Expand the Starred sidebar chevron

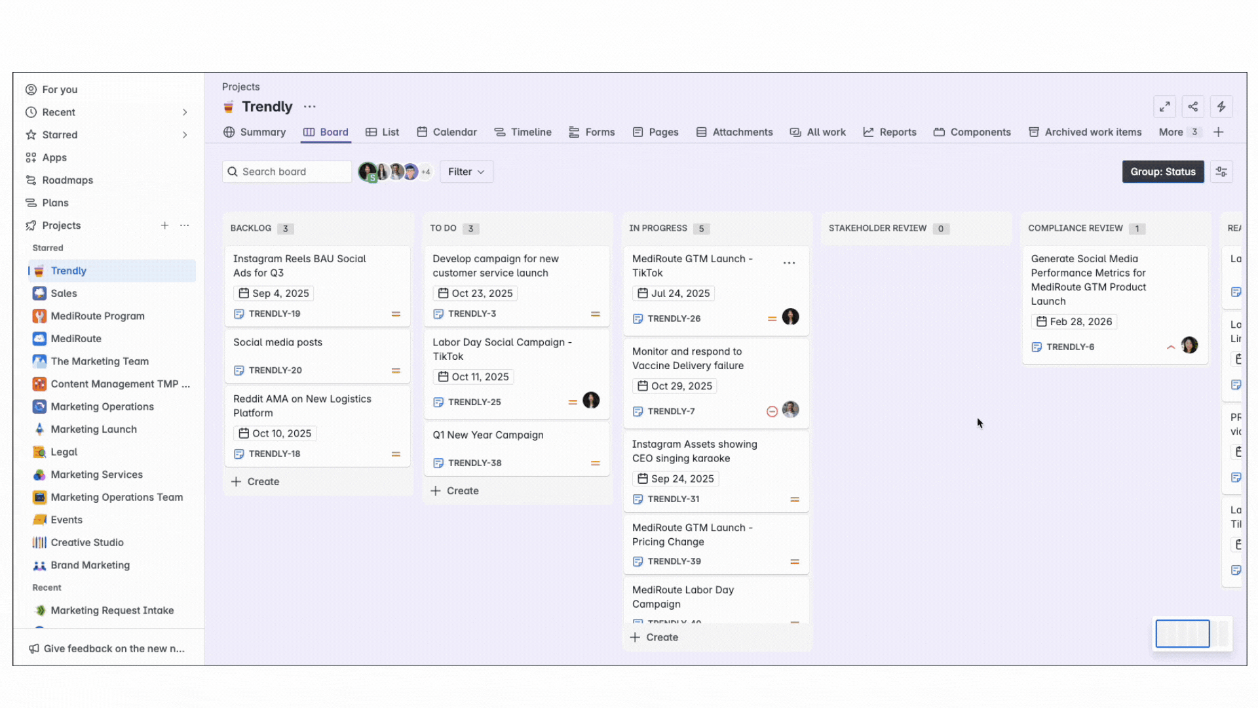[185, 135]
